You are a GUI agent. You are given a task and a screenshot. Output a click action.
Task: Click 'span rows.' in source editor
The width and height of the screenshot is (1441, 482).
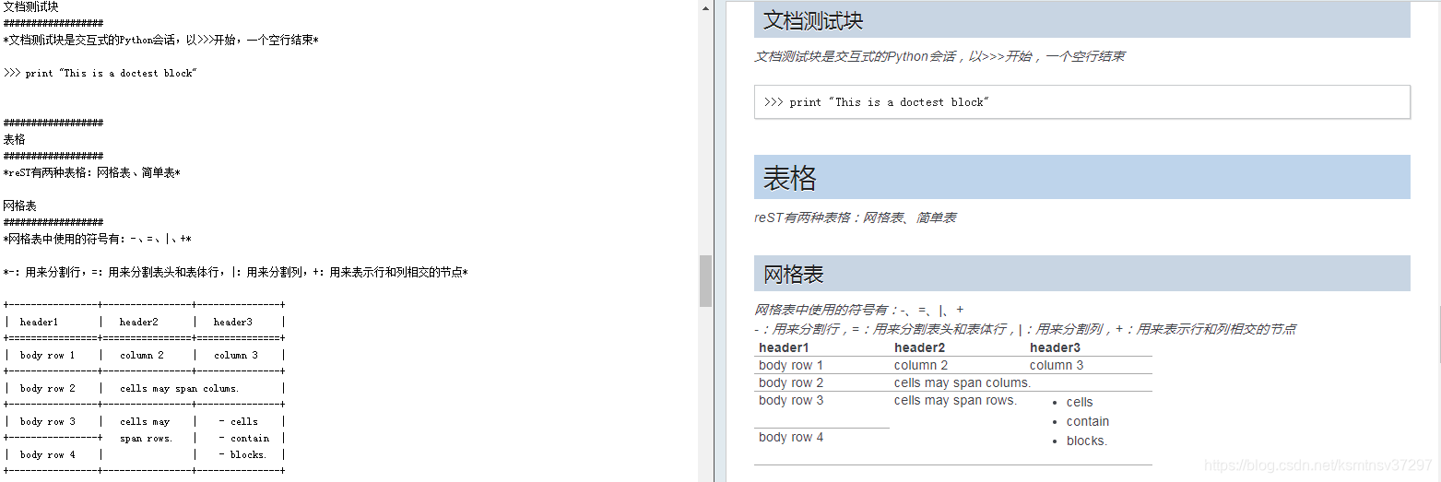click(146, 438)
